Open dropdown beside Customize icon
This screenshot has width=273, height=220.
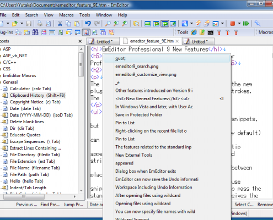pyautogui.click(x=222, y=24)
